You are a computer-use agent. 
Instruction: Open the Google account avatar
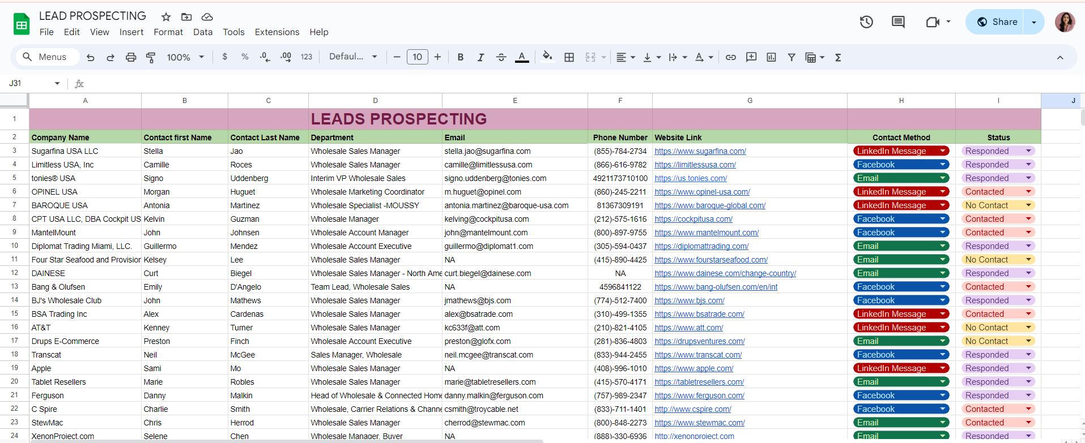point(1065,22)
